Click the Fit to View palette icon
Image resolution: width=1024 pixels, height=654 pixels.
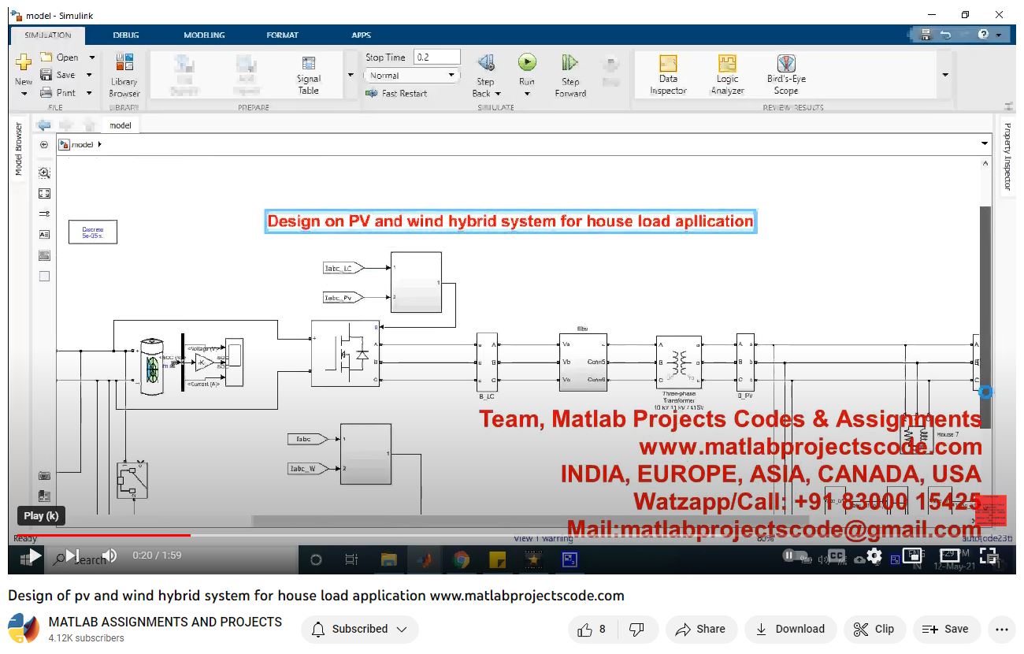[x=44, y=193]
